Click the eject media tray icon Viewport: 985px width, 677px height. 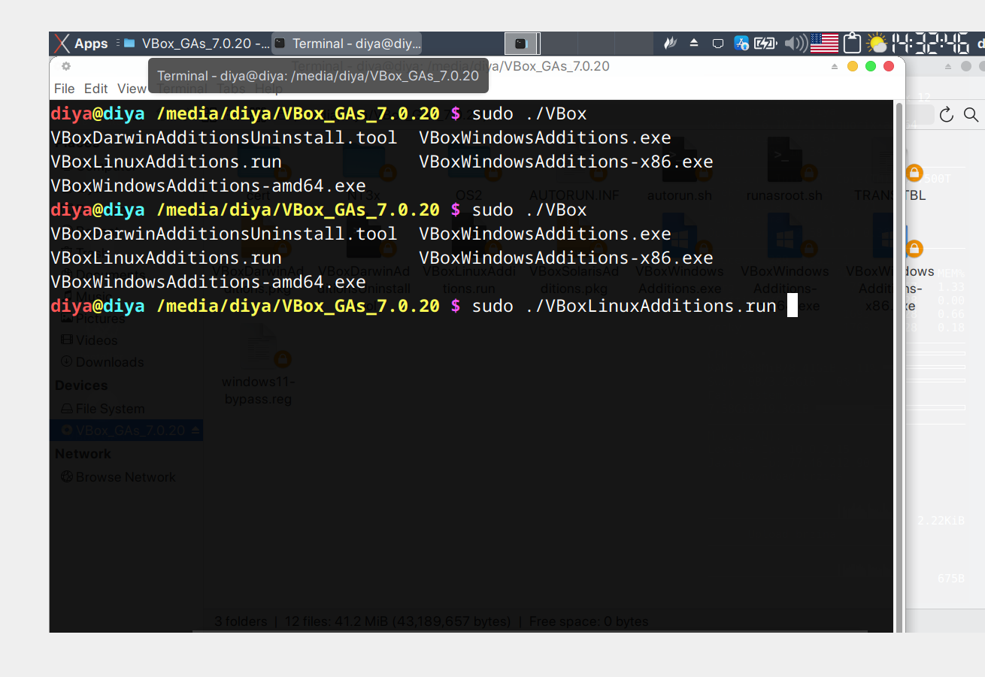[694, 44]
